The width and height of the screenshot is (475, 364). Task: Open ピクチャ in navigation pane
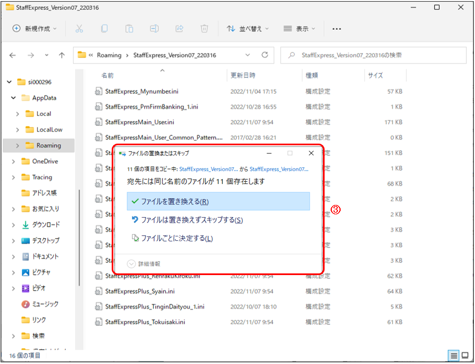click(36, 272)
